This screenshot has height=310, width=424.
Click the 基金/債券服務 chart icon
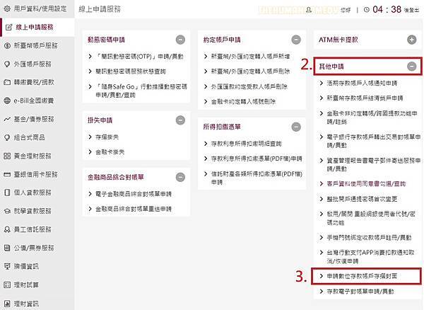(x=7, y=119)
